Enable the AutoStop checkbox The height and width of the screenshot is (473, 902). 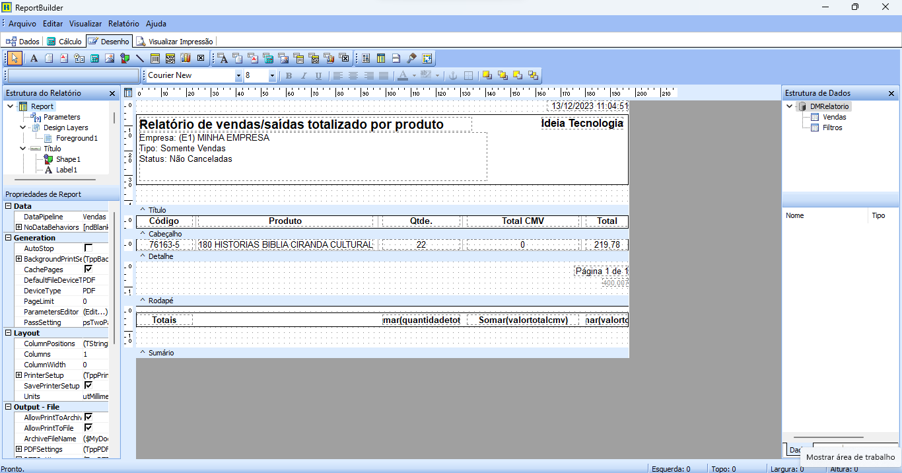pyautogui.click(x=88, y=248)
